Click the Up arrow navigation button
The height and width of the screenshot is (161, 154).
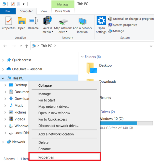pos(27,46)
